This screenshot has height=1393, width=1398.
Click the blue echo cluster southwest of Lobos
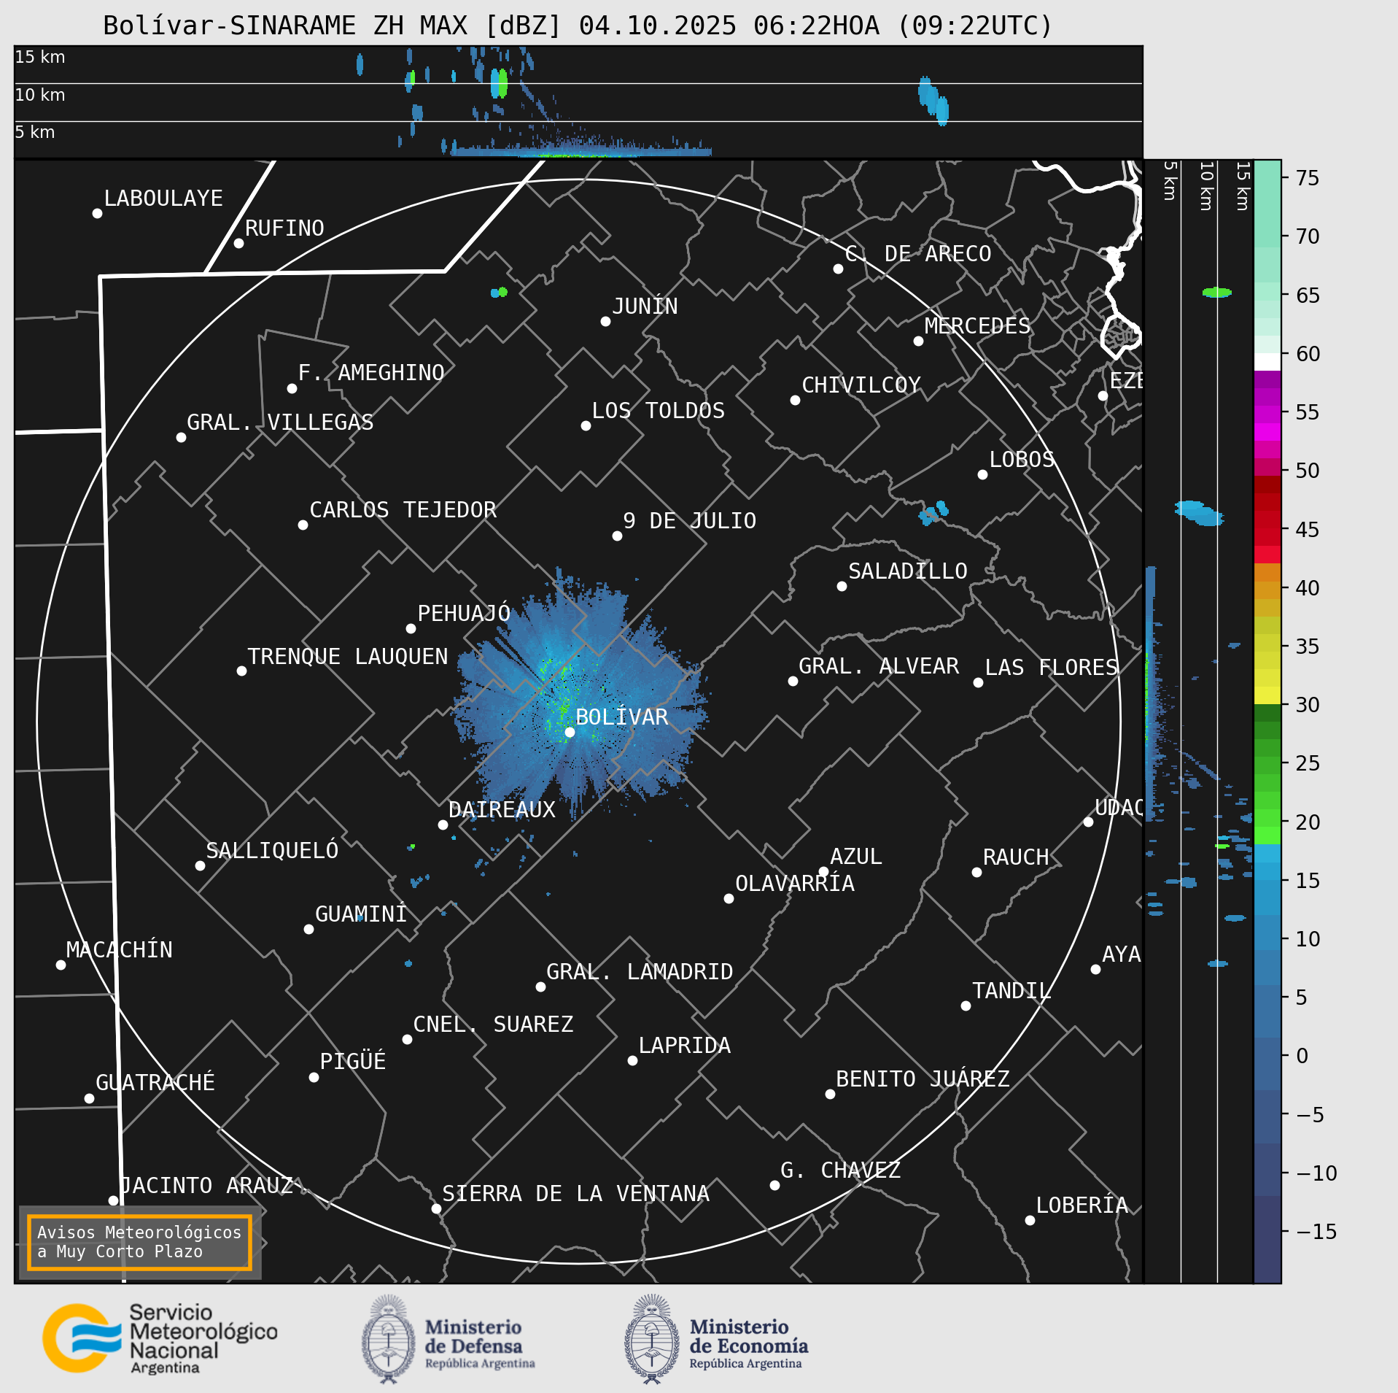(934, 512)
